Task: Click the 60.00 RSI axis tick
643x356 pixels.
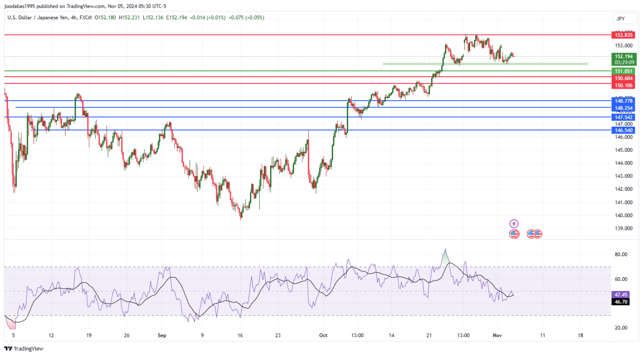Action: [621, 279]
